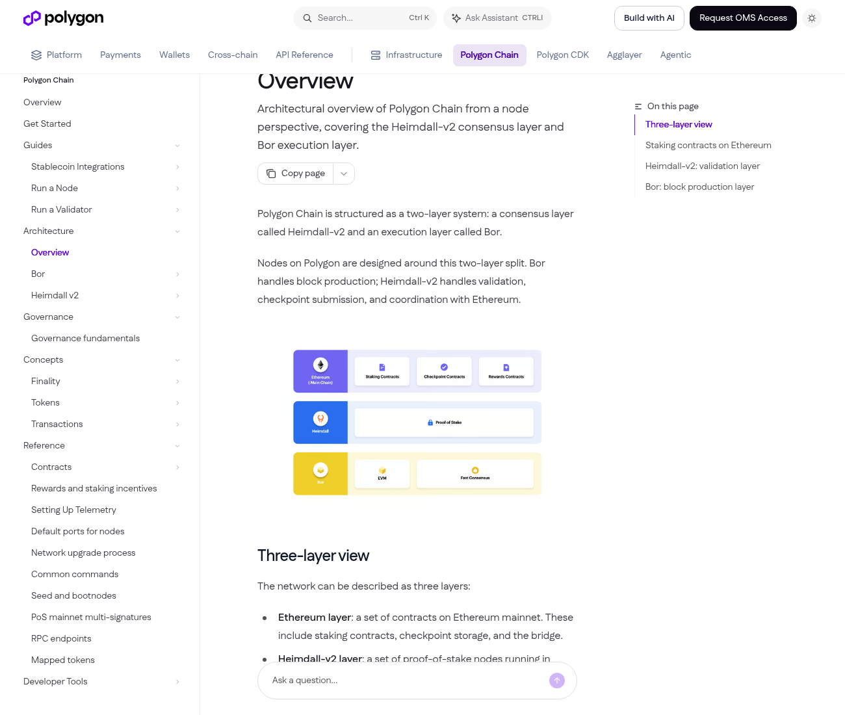
Task: Click the Build with AI button
Action: [x=649, y=18]
